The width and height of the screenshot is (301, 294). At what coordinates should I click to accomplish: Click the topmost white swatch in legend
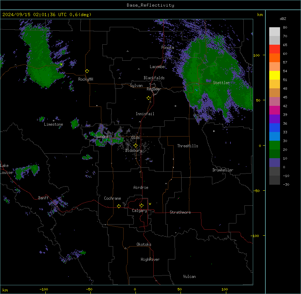(x=274, y=32)
